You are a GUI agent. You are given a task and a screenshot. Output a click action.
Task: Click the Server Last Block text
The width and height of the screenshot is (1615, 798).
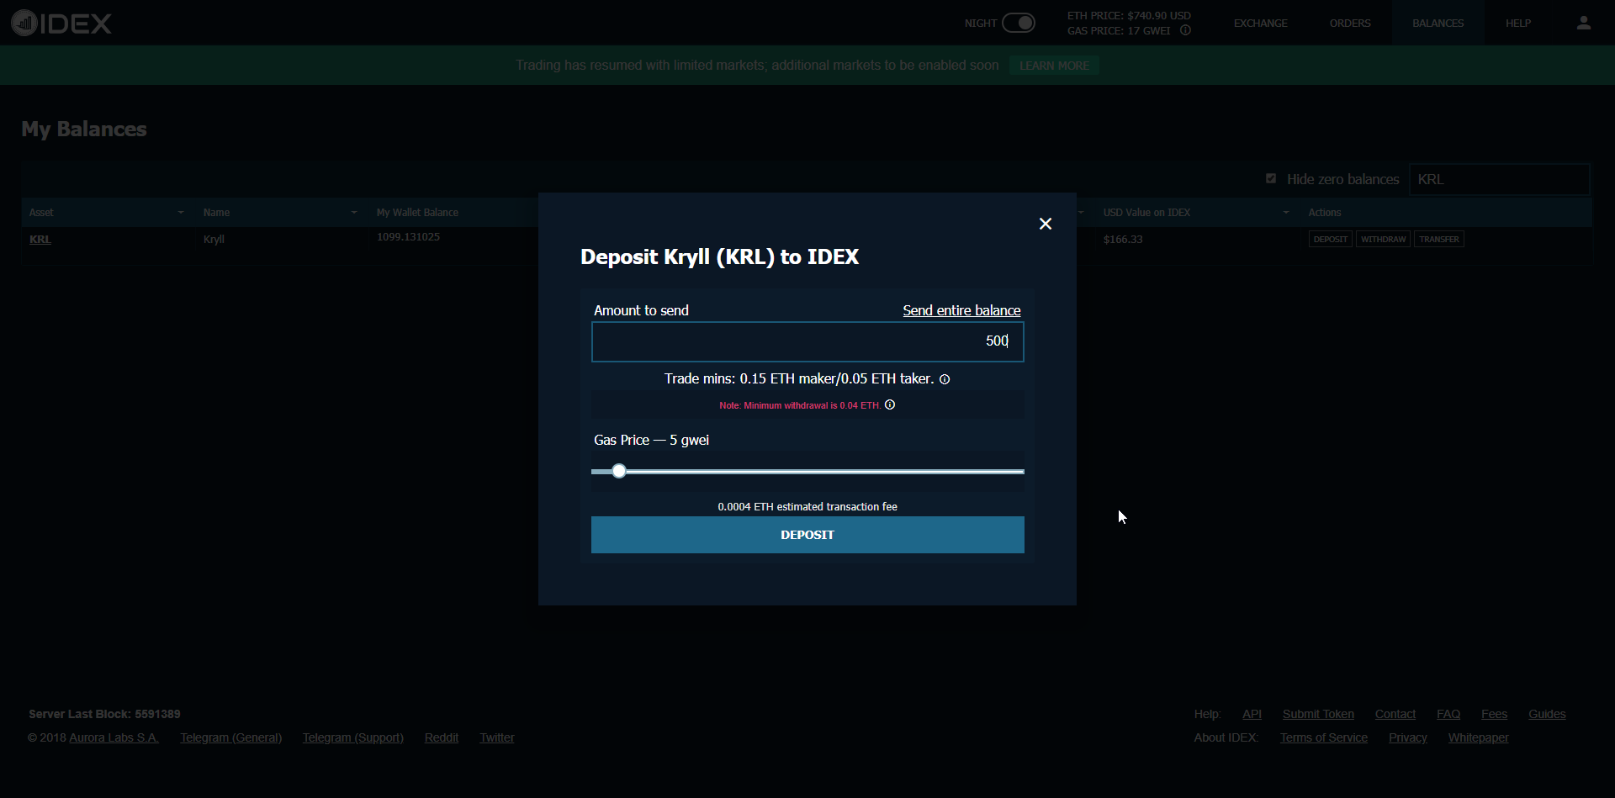click(x=104, y=714)
